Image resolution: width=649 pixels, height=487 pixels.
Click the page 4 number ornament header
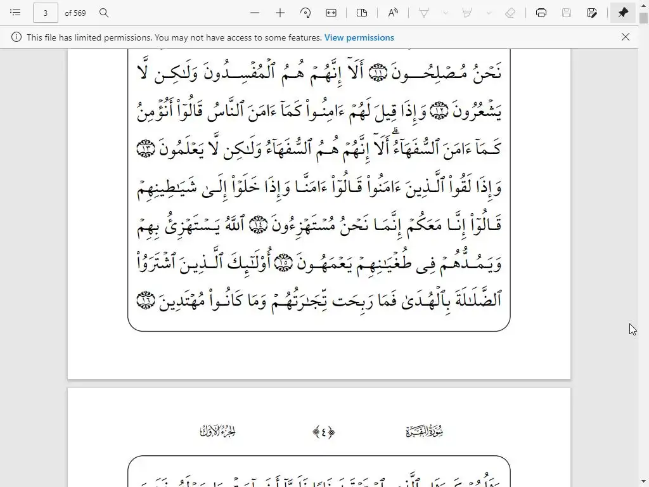click(x=324, y=432)
